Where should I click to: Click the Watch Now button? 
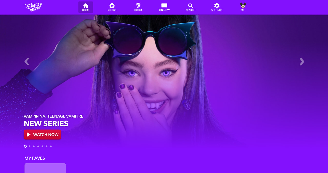tap(43, 135)
